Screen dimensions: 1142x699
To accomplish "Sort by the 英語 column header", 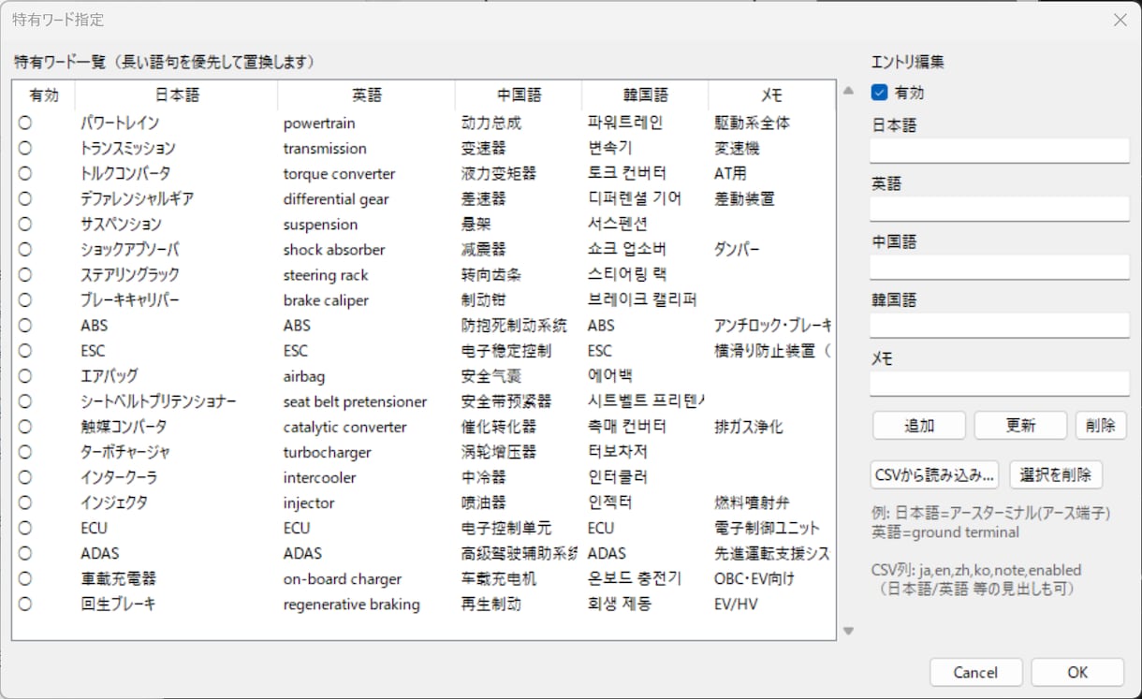I will click(367, 95).
